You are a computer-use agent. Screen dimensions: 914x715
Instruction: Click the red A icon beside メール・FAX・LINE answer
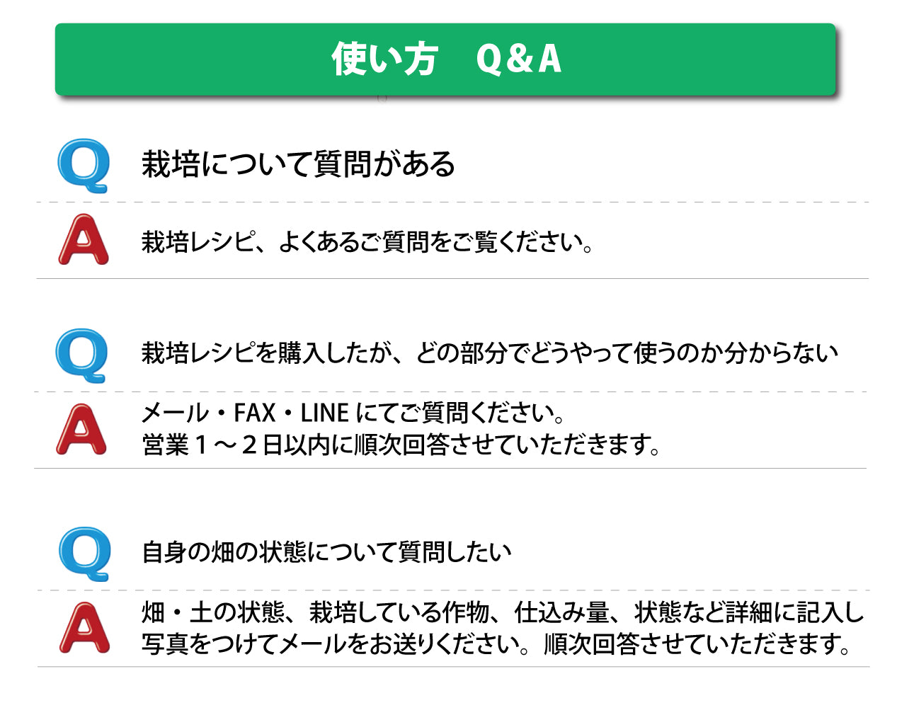coord(81,429)
